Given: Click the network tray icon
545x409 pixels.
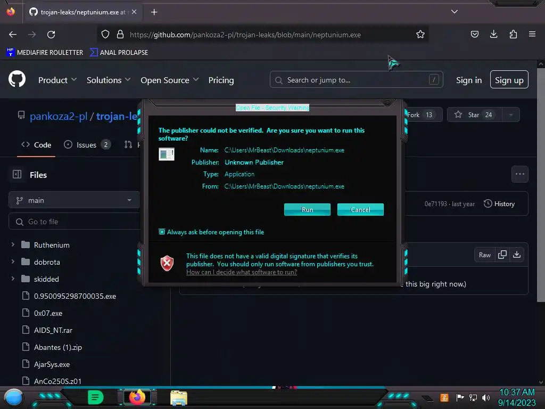Looking at the screenshot, I should coord(473,397).
